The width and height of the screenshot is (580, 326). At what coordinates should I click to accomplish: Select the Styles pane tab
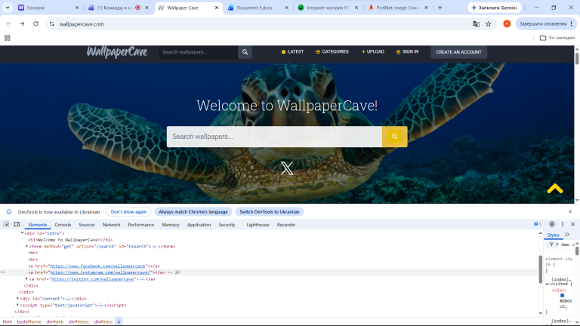click(x=554, y=235)
